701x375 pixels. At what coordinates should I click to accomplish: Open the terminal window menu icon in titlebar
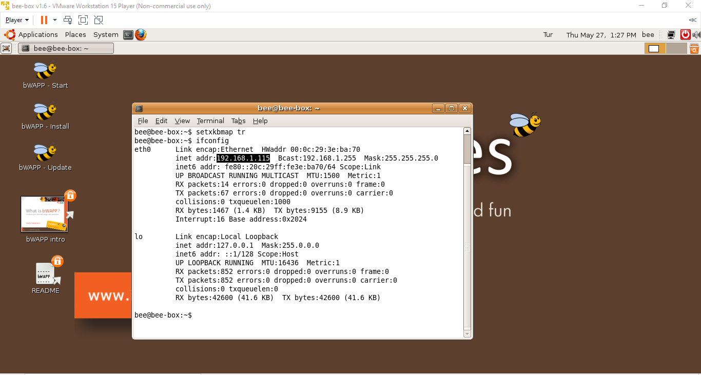[x=139, y=108]
